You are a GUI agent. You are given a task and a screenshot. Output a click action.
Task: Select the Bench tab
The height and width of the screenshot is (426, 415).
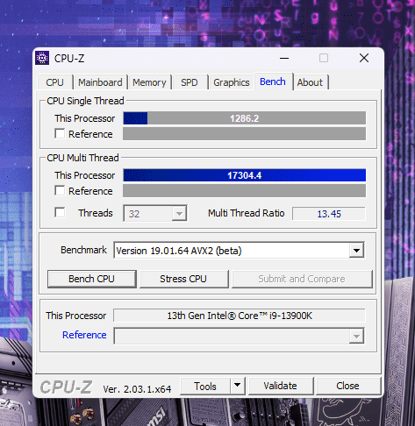click(x=273, y=82)
